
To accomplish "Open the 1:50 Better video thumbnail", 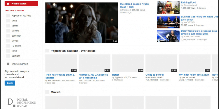I will click(128, 63).
